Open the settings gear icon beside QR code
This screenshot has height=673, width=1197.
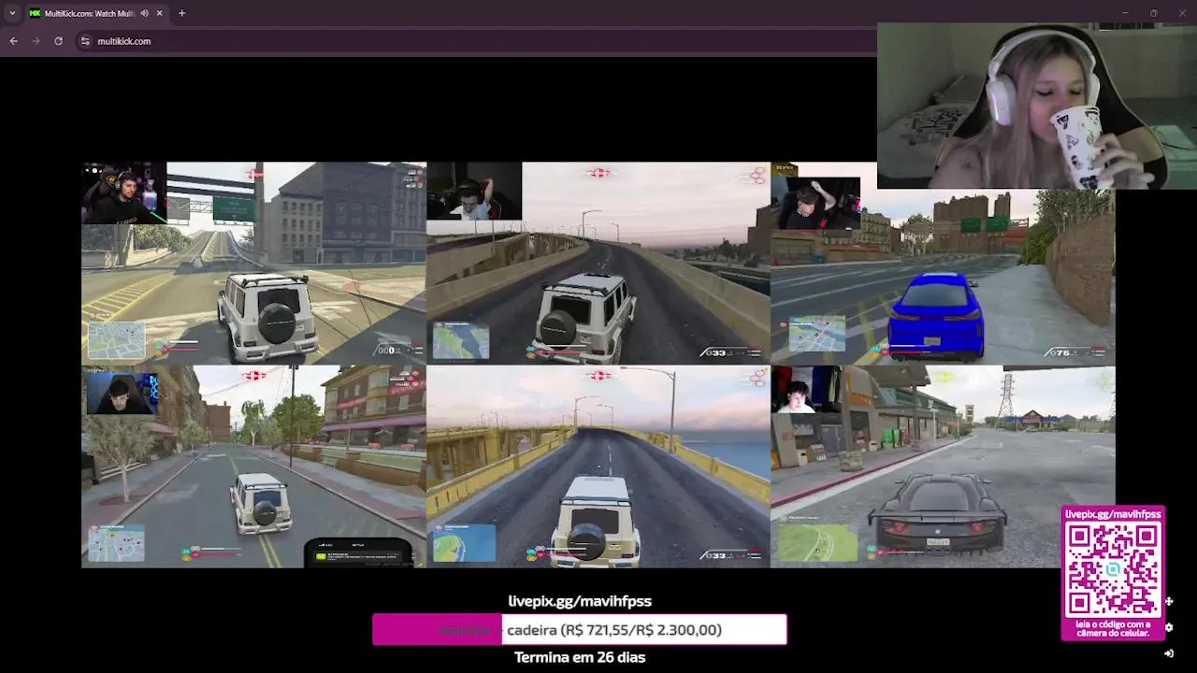pos(1169,627)
